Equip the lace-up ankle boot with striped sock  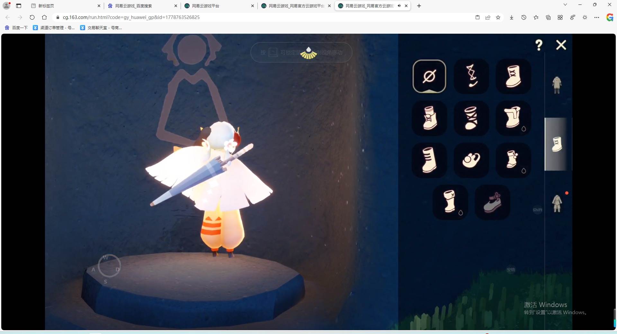tap(429, 118)
